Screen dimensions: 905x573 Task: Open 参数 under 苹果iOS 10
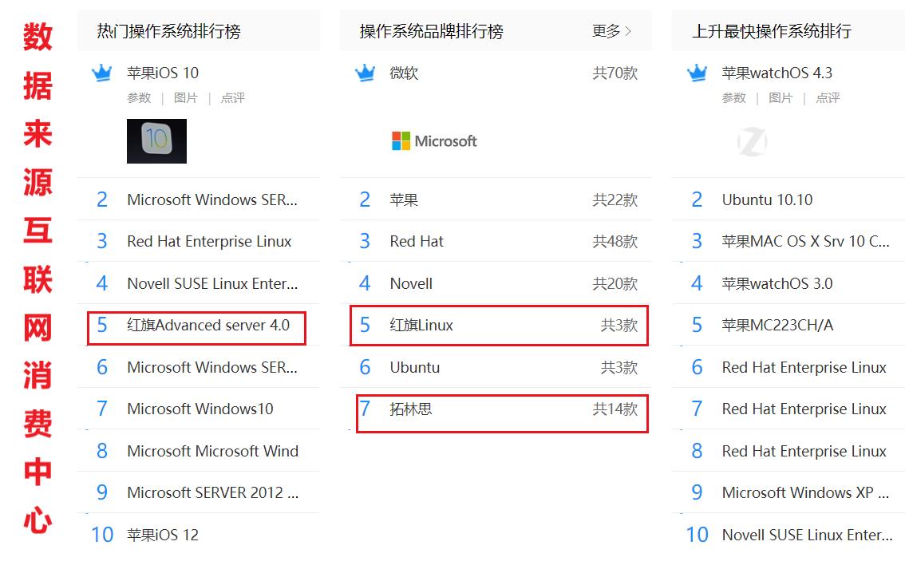[139, 98]
